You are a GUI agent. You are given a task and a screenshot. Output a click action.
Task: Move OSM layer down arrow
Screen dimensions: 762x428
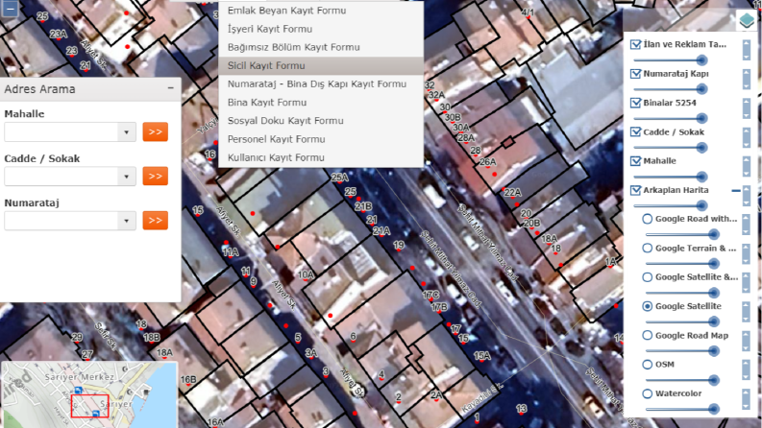[x=747, y=376]
